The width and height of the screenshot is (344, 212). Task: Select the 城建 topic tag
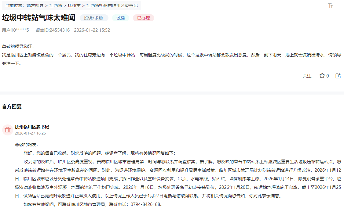click(x=121, y=18)
